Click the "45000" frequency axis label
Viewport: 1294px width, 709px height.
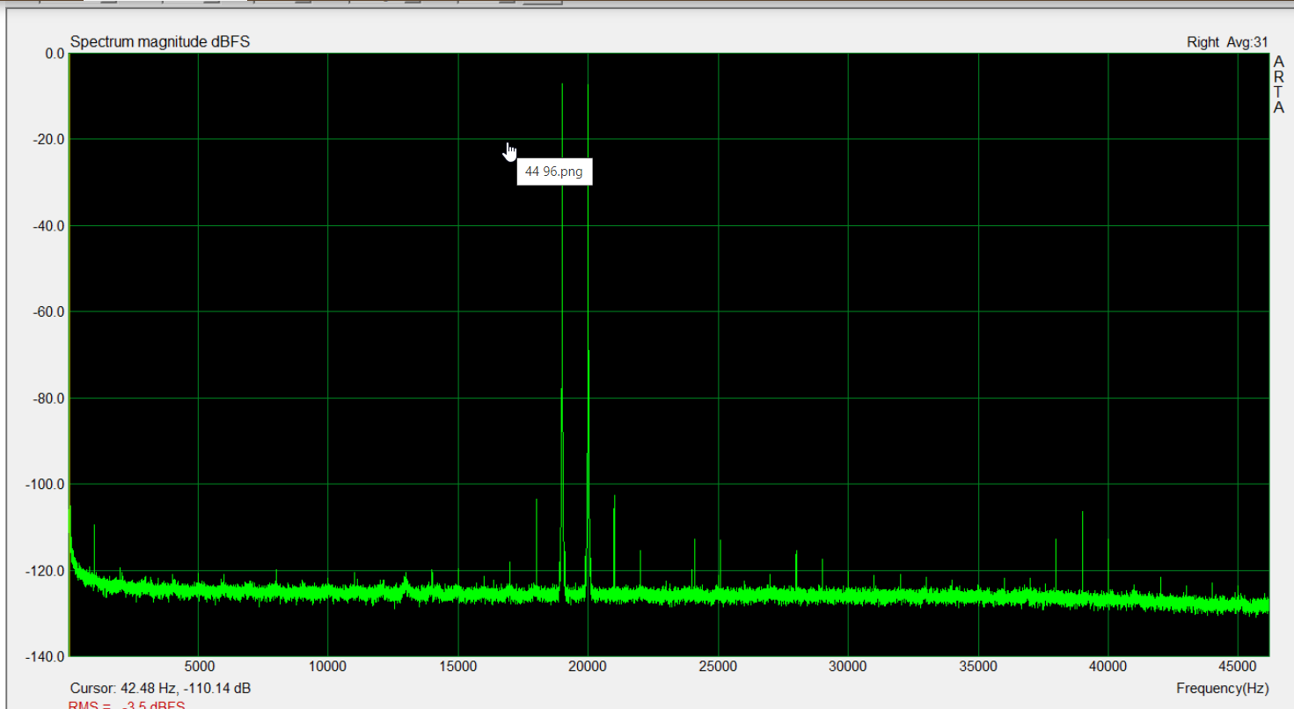[1238, 667]
